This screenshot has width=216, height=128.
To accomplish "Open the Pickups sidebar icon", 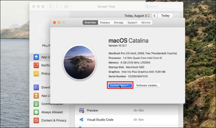I will 36,74.
